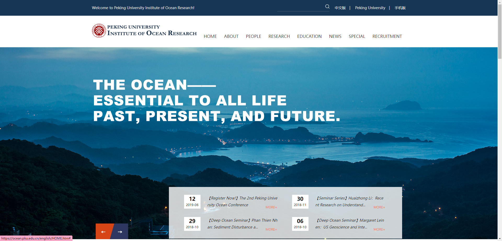Open the ABOUT menu item

click(231, 36)
